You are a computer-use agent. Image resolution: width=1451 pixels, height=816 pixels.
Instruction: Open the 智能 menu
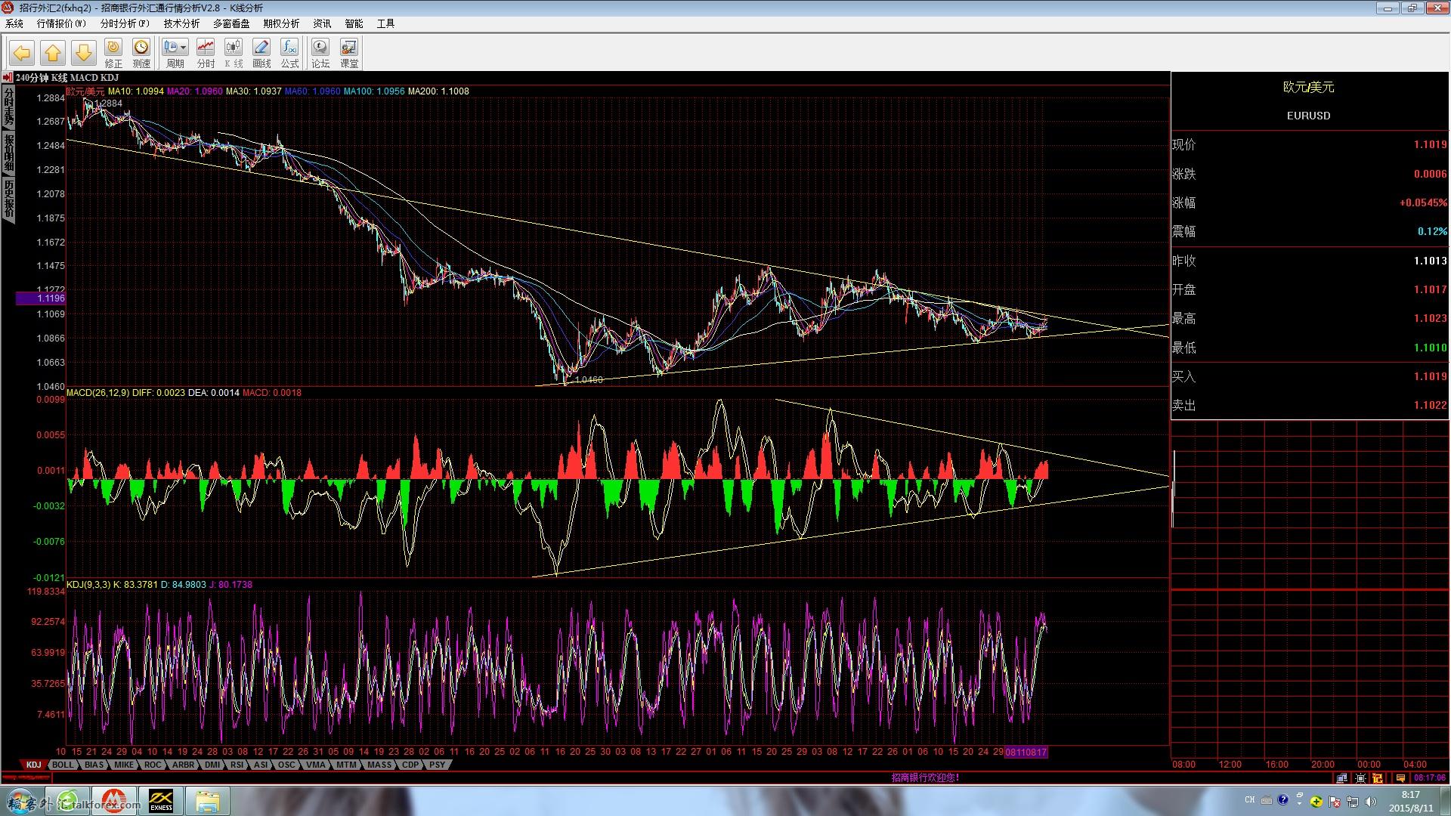coord(354,23)
